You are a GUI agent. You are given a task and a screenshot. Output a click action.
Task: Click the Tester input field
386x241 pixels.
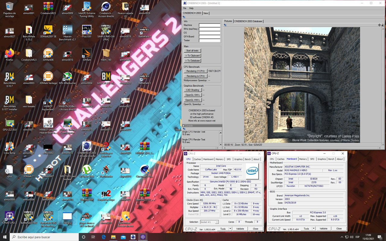click(x=210, y=40)
